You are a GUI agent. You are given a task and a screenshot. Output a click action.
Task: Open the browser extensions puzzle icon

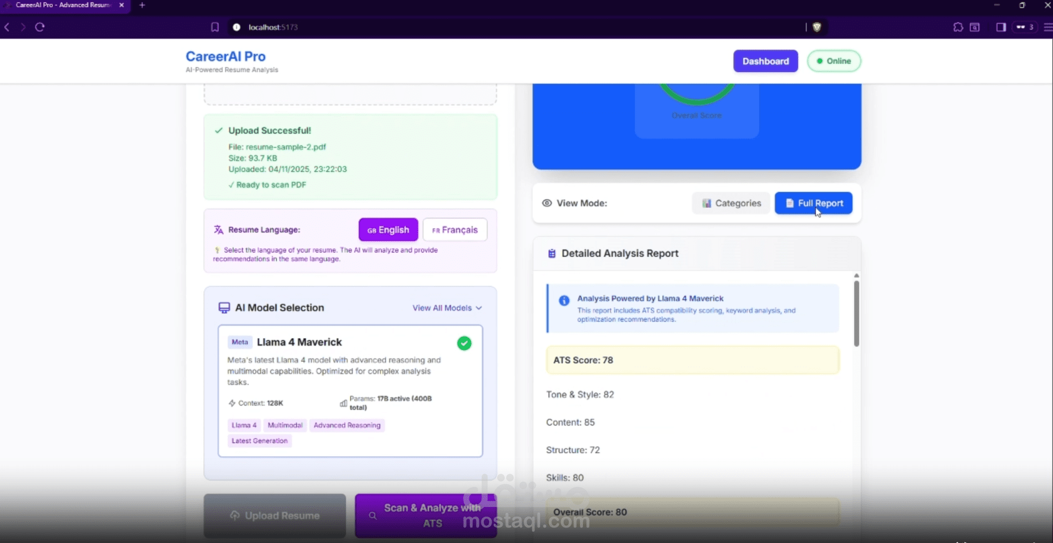tap(958, 27)
